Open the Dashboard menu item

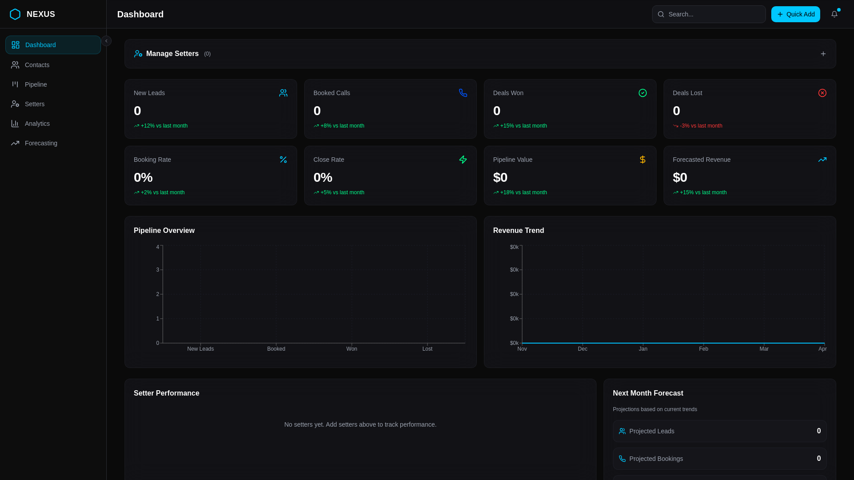(x=53, y=45)
